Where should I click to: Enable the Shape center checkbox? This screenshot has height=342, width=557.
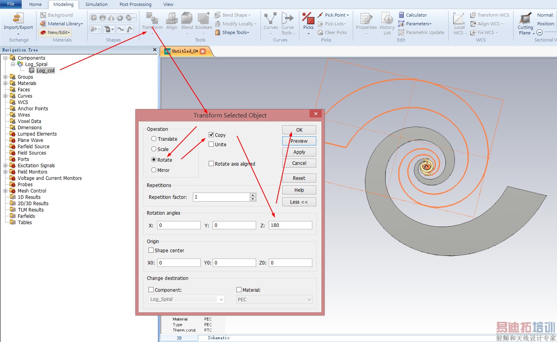[x=151, y=250]
